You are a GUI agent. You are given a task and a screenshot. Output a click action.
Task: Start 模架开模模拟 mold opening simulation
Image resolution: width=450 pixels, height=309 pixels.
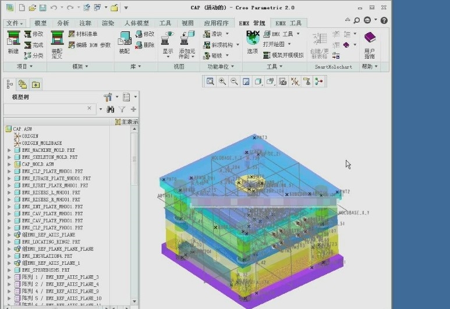tap(284, 55)
